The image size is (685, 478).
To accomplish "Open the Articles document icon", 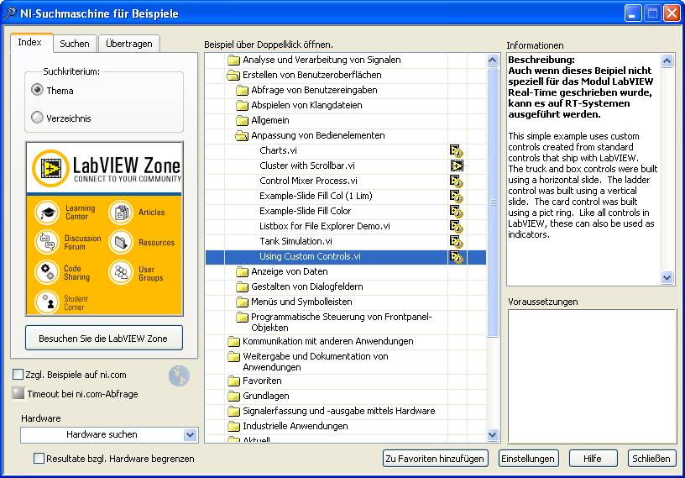I will point(121,213).
